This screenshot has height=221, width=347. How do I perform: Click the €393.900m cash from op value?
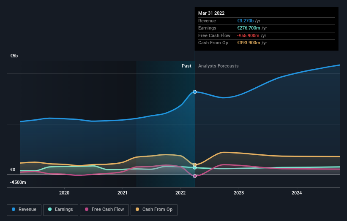click(x=249, y=43)
